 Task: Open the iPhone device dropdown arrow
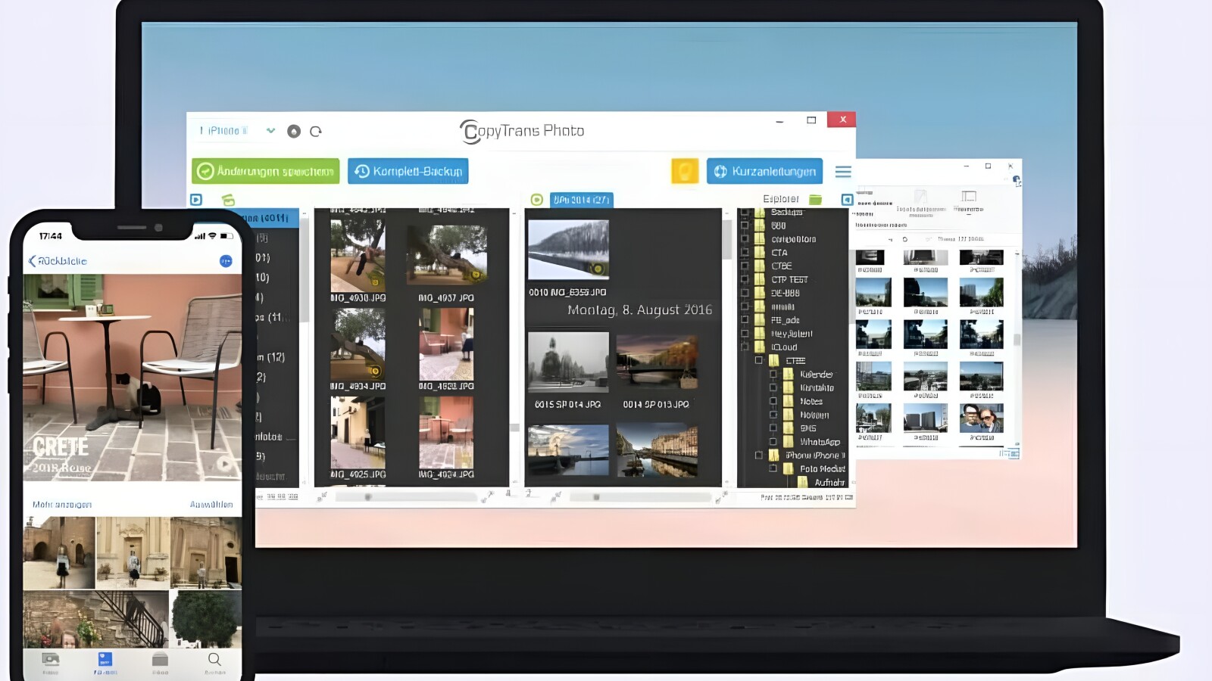[270, 131]
